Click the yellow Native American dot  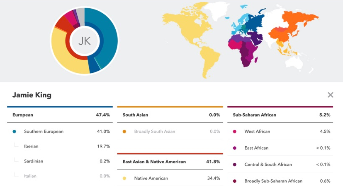point(124,179)
